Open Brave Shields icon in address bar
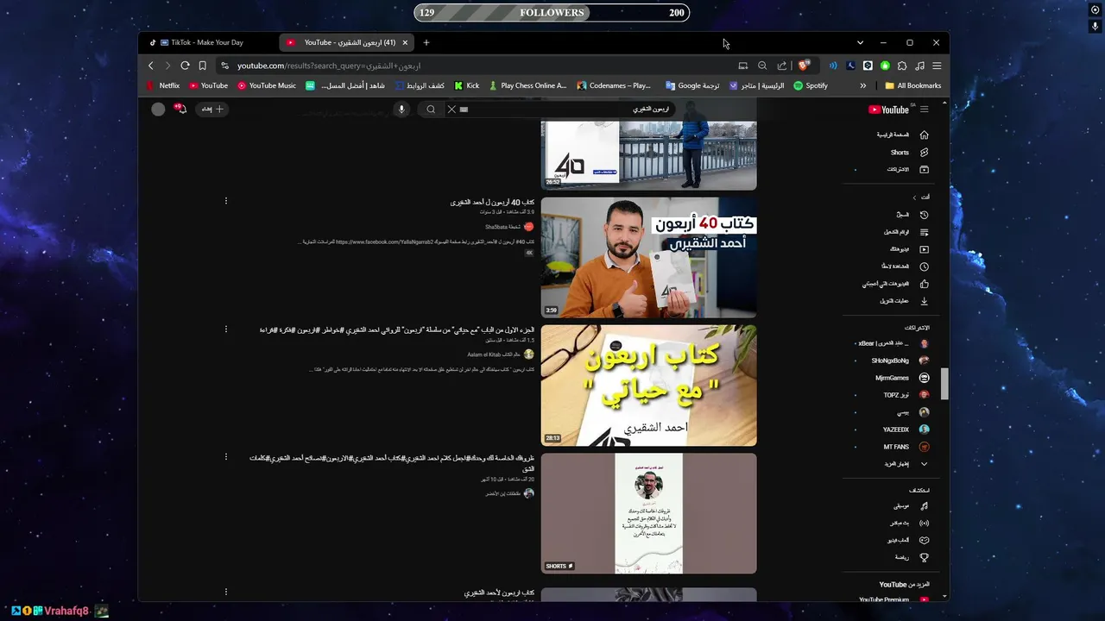 tap(804, 66)
